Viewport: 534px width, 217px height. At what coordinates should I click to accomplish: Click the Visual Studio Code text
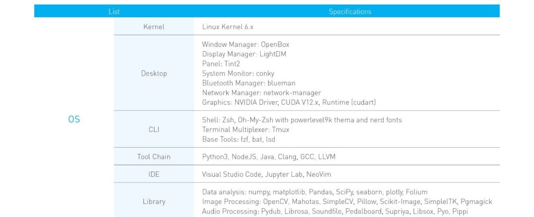[232, 174]
